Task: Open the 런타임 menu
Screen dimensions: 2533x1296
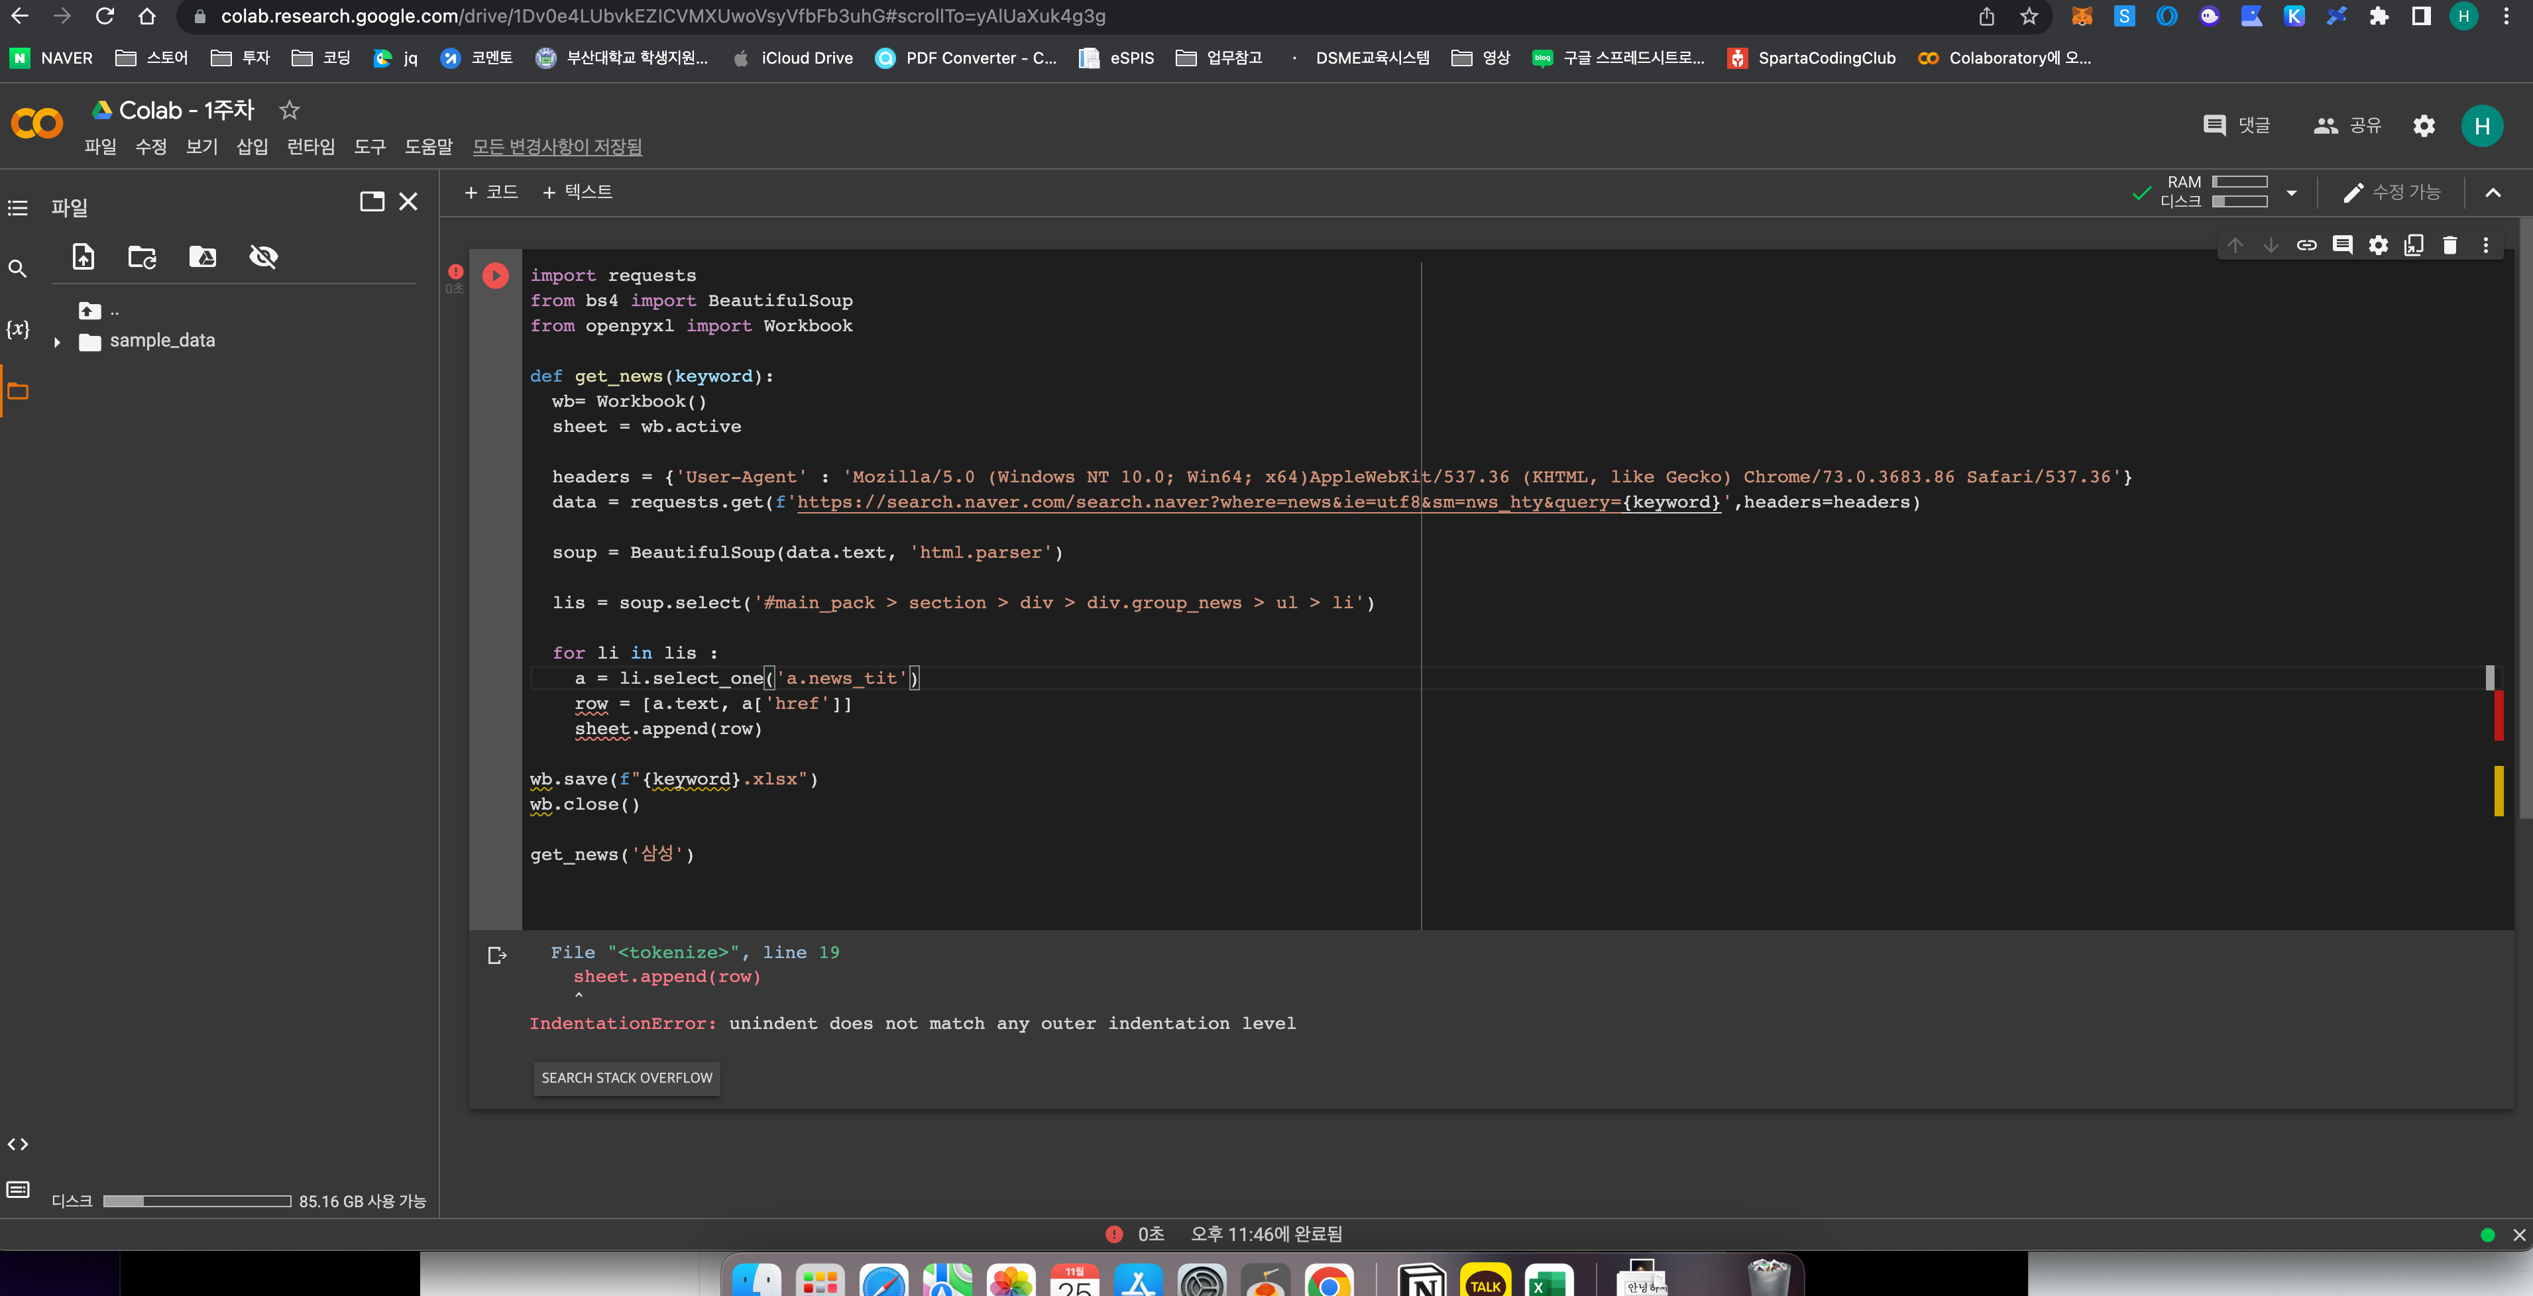Action: click(311, 146)
